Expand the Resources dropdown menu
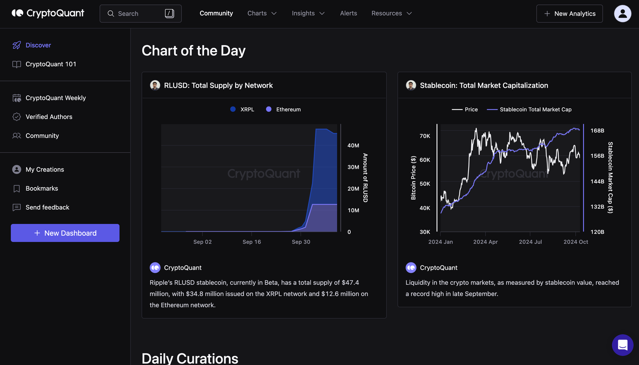 click(391, 14)
